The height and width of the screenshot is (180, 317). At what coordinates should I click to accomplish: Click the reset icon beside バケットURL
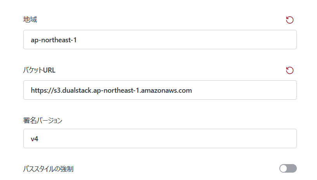(x=289, y=70)
